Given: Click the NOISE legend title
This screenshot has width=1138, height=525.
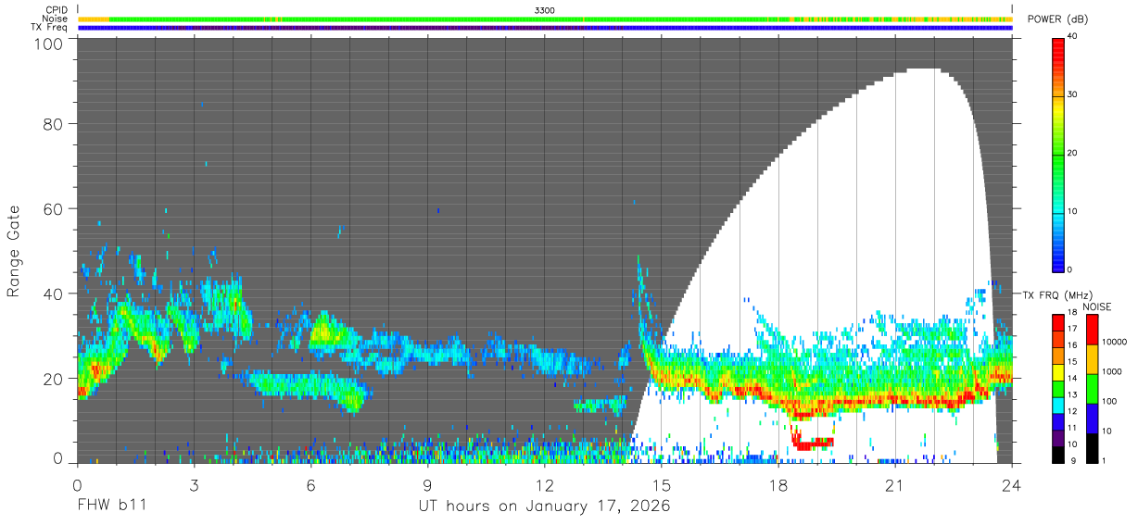Looking at the screenshot, I should (x=1096, y=306).
